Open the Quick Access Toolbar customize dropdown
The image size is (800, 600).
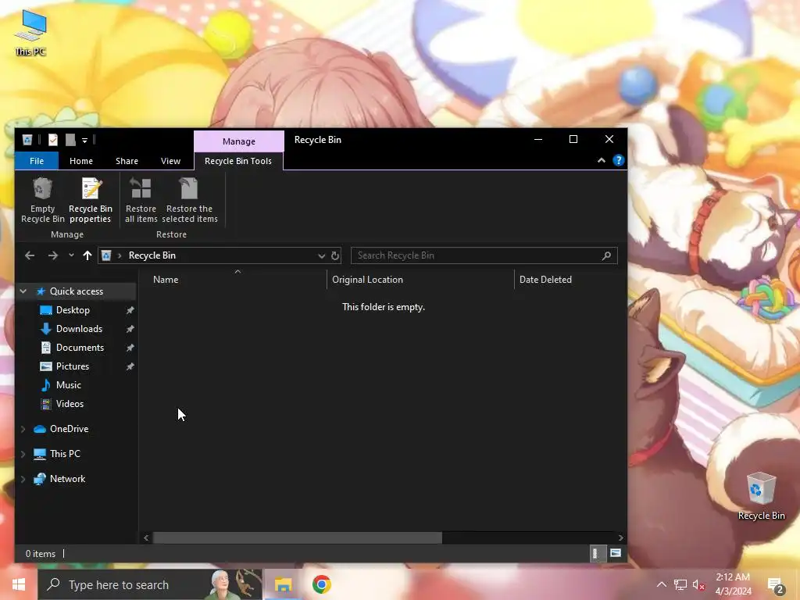[x=84, y=140]
